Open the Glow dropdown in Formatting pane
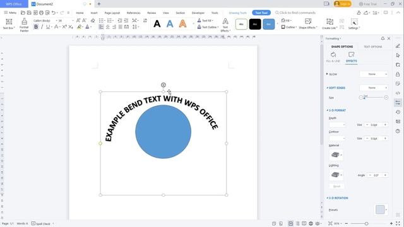Screen dimensions: 404x227 (x=374, y=74)
